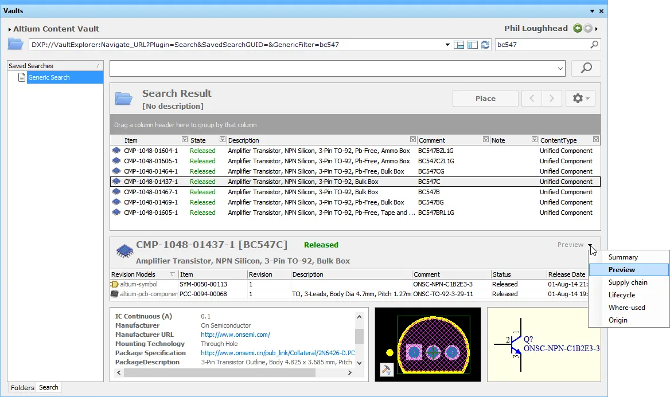
Task: Open the State column filter dropdown
Action: 222,140
